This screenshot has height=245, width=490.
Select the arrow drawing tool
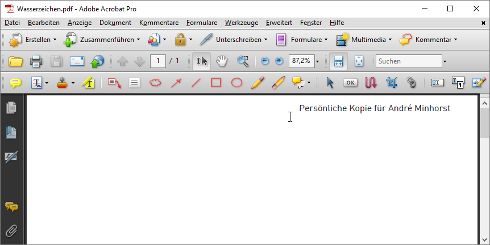coord(176,83)
